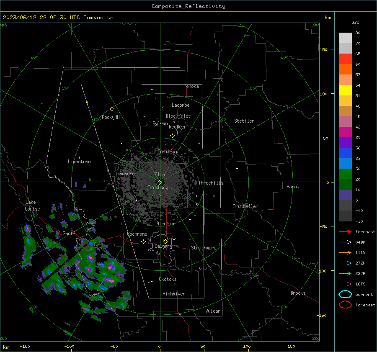Click the storm cell south of Lake Louise

(27, 229)
